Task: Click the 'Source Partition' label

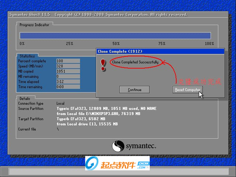Action: 31,108
